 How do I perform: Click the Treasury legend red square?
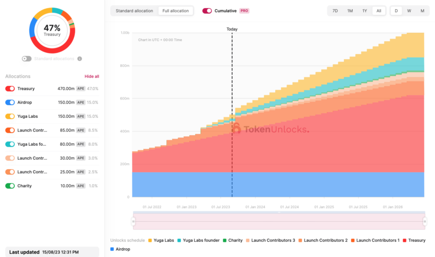coord(404,240)
